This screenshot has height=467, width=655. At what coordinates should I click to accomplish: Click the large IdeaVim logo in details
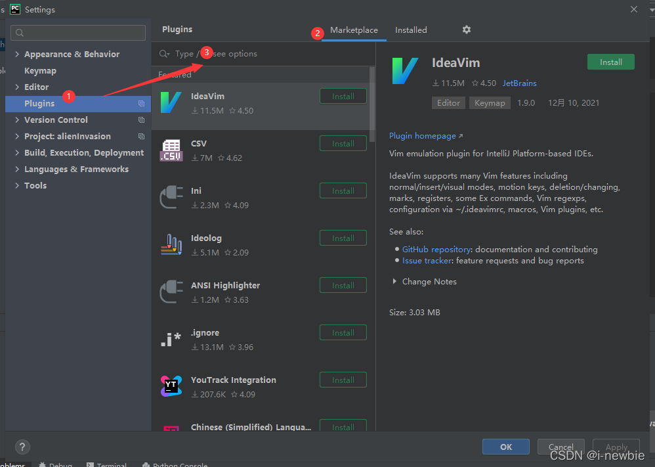pos(405,71)
